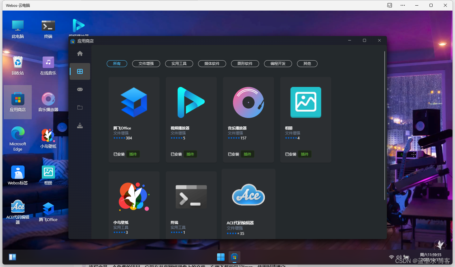Select the 所有 category filter

click(x=117, y=64)
